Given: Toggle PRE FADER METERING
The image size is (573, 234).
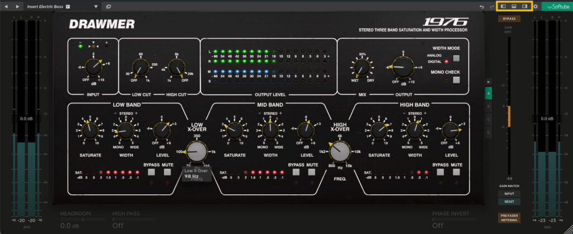Looking at the screenshot, I should pyautogui.click(x=509, y=218).
